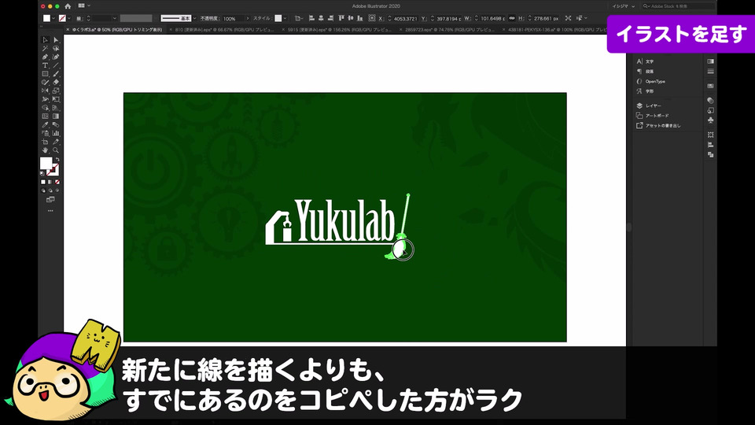Open the Home screen icon
This screenshot has height=425, width=755.
pos(68,6)
